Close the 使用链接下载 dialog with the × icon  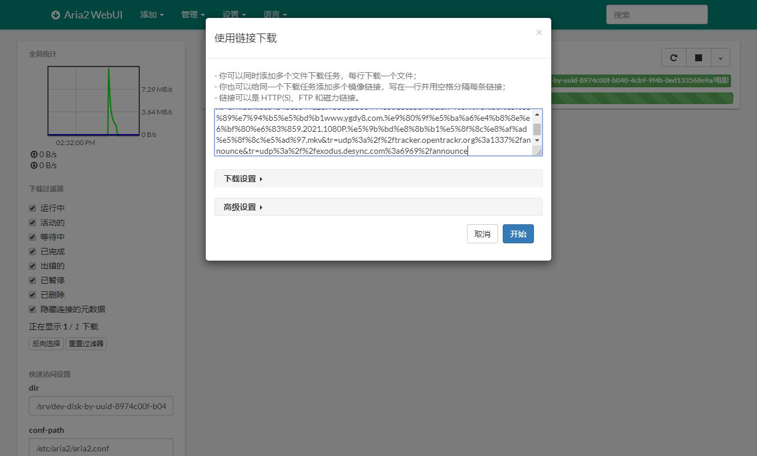coord(539,32)
